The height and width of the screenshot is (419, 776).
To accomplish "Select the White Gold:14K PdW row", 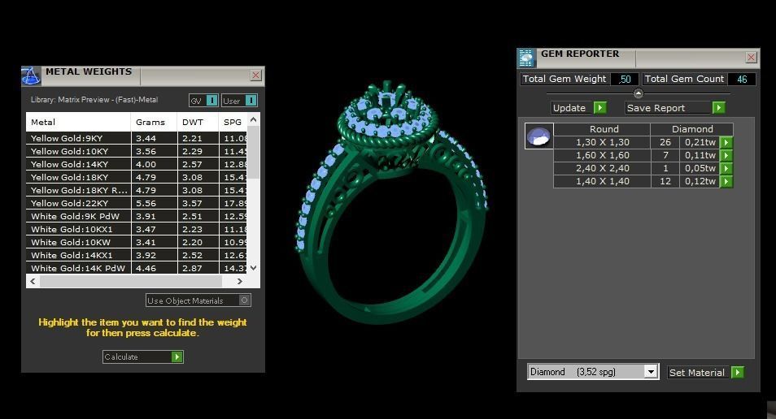I will (136, 268).
